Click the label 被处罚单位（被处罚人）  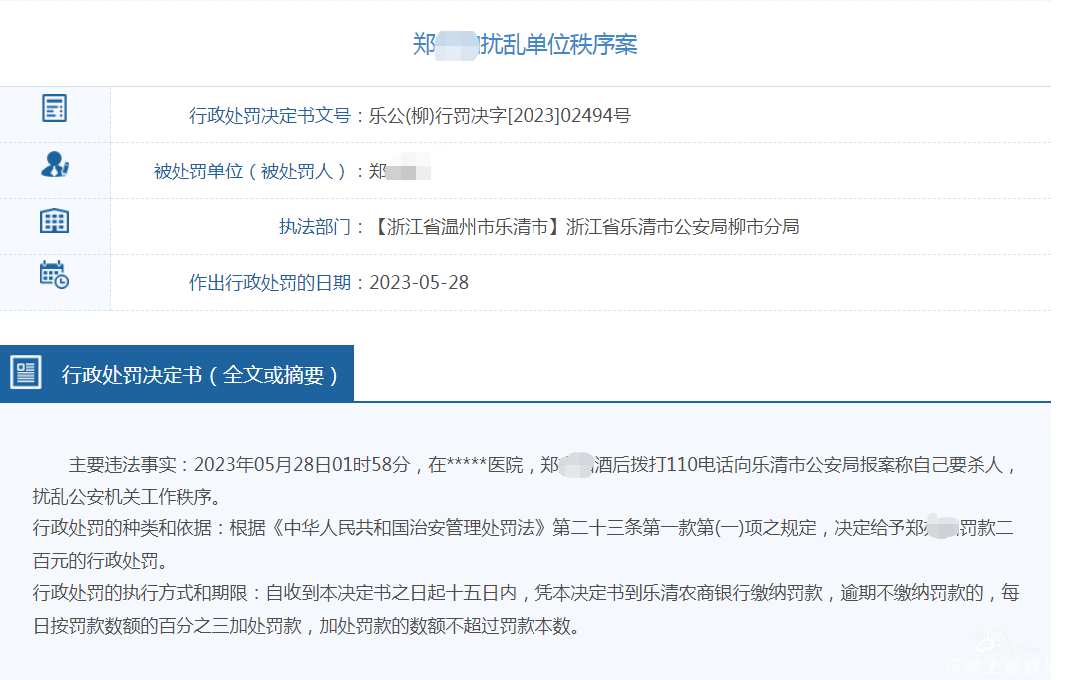[252, 171]
